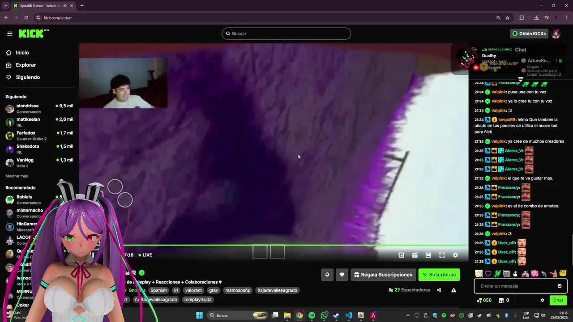Enable mini player picture-in-picture icon
The width and height of the screenshot is (573, 322).
tap(402, 255)
